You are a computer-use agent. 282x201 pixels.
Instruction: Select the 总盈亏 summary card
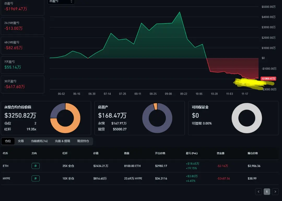pos(22,7)
